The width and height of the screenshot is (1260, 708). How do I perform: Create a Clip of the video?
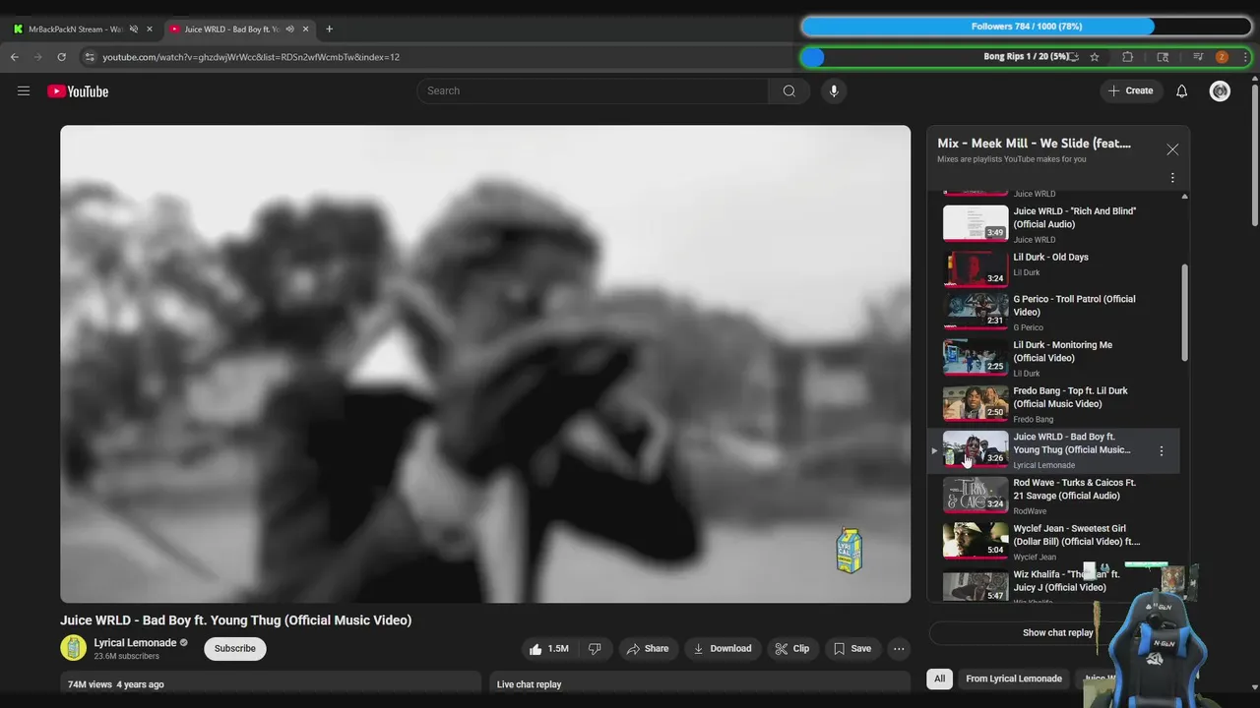tap(792, 648)
